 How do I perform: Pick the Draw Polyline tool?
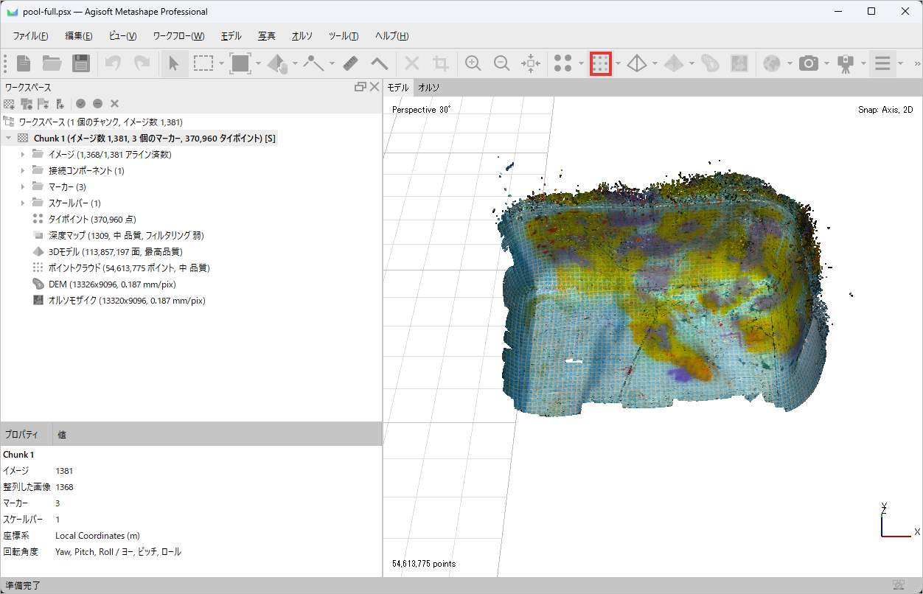(315, 63)
